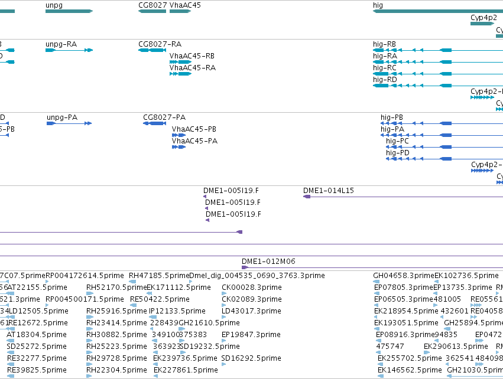Select the EP06505.3prime EST

[377, 305]
